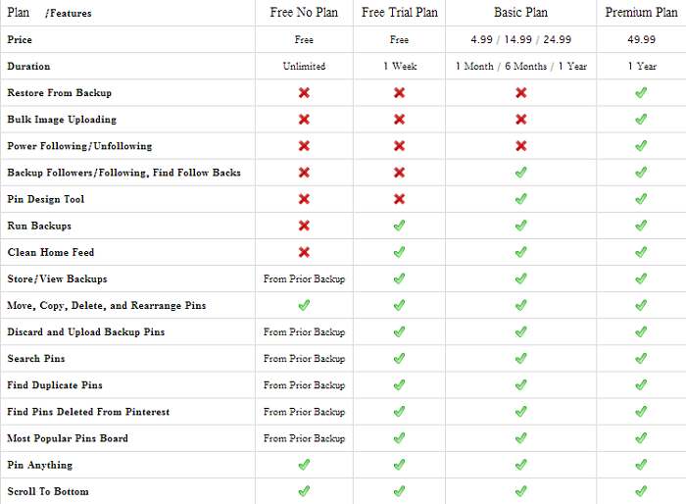
Task: Click green check for Pin Anything, Free No Plan
Action: (304, 465)
